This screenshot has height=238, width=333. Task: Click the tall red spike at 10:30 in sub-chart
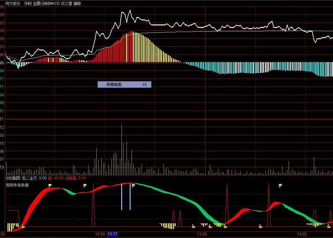(x=93, y=205)
